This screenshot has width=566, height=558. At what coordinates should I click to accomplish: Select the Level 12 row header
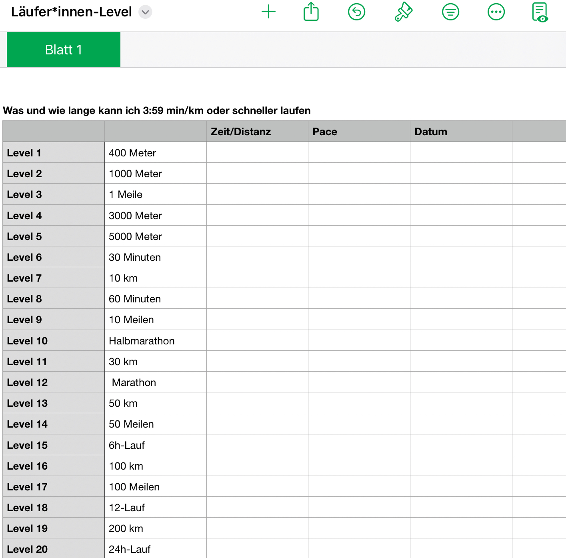(54, 382)
